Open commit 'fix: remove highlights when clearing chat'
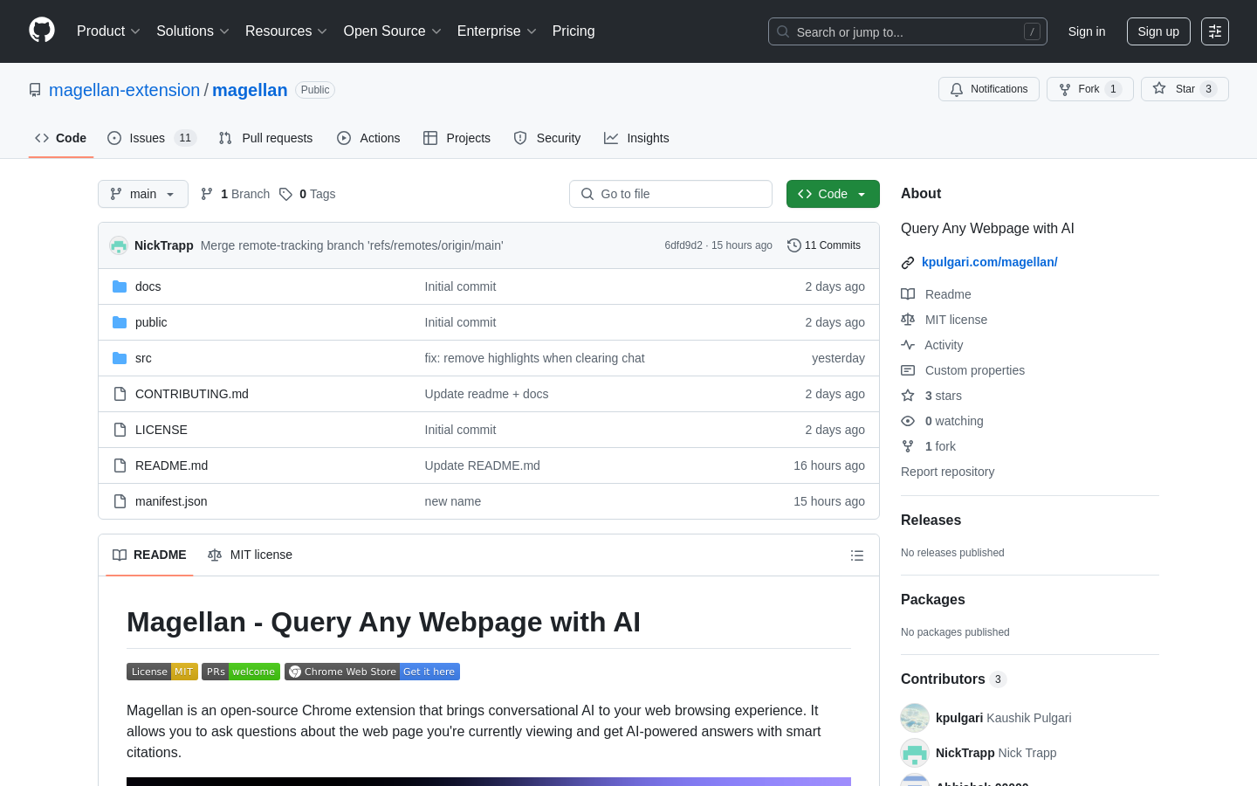Screen dimensions: 1257x786 pos(534,358)
